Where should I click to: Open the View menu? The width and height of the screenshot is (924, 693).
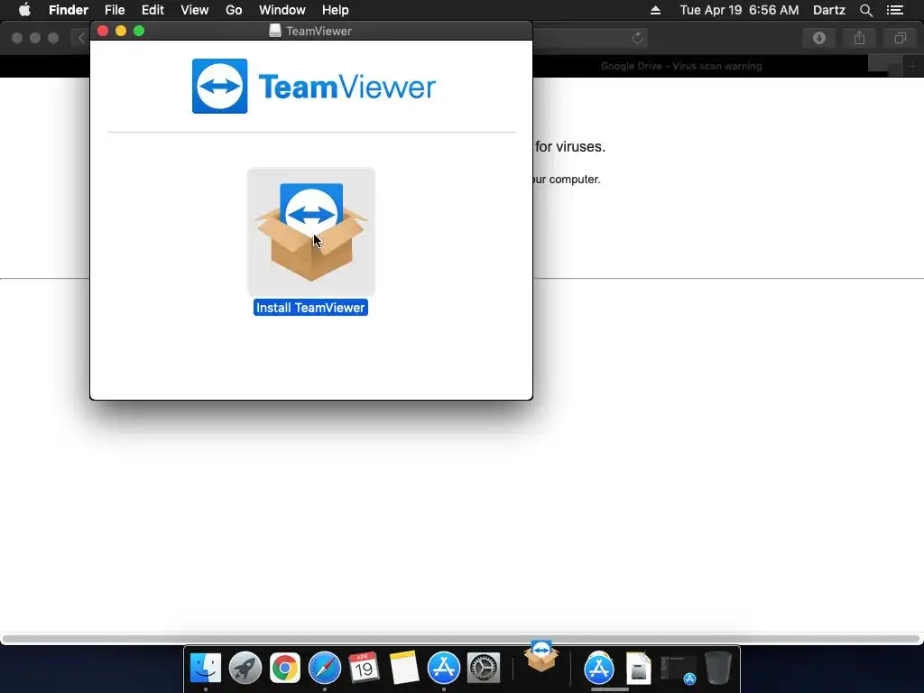pyautogui.click(x=195, y=10)
